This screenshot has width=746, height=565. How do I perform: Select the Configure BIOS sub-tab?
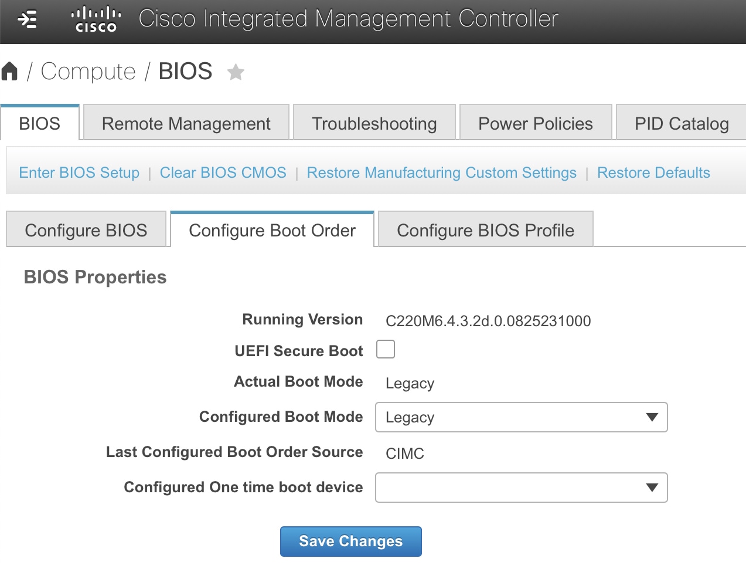point(86,230)
